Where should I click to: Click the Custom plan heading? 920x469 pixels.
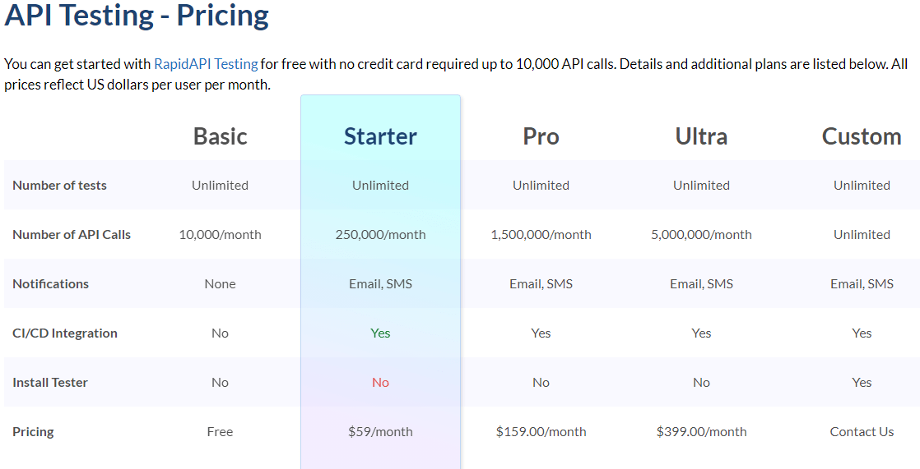pyautogui.click(x=862, y=136)
